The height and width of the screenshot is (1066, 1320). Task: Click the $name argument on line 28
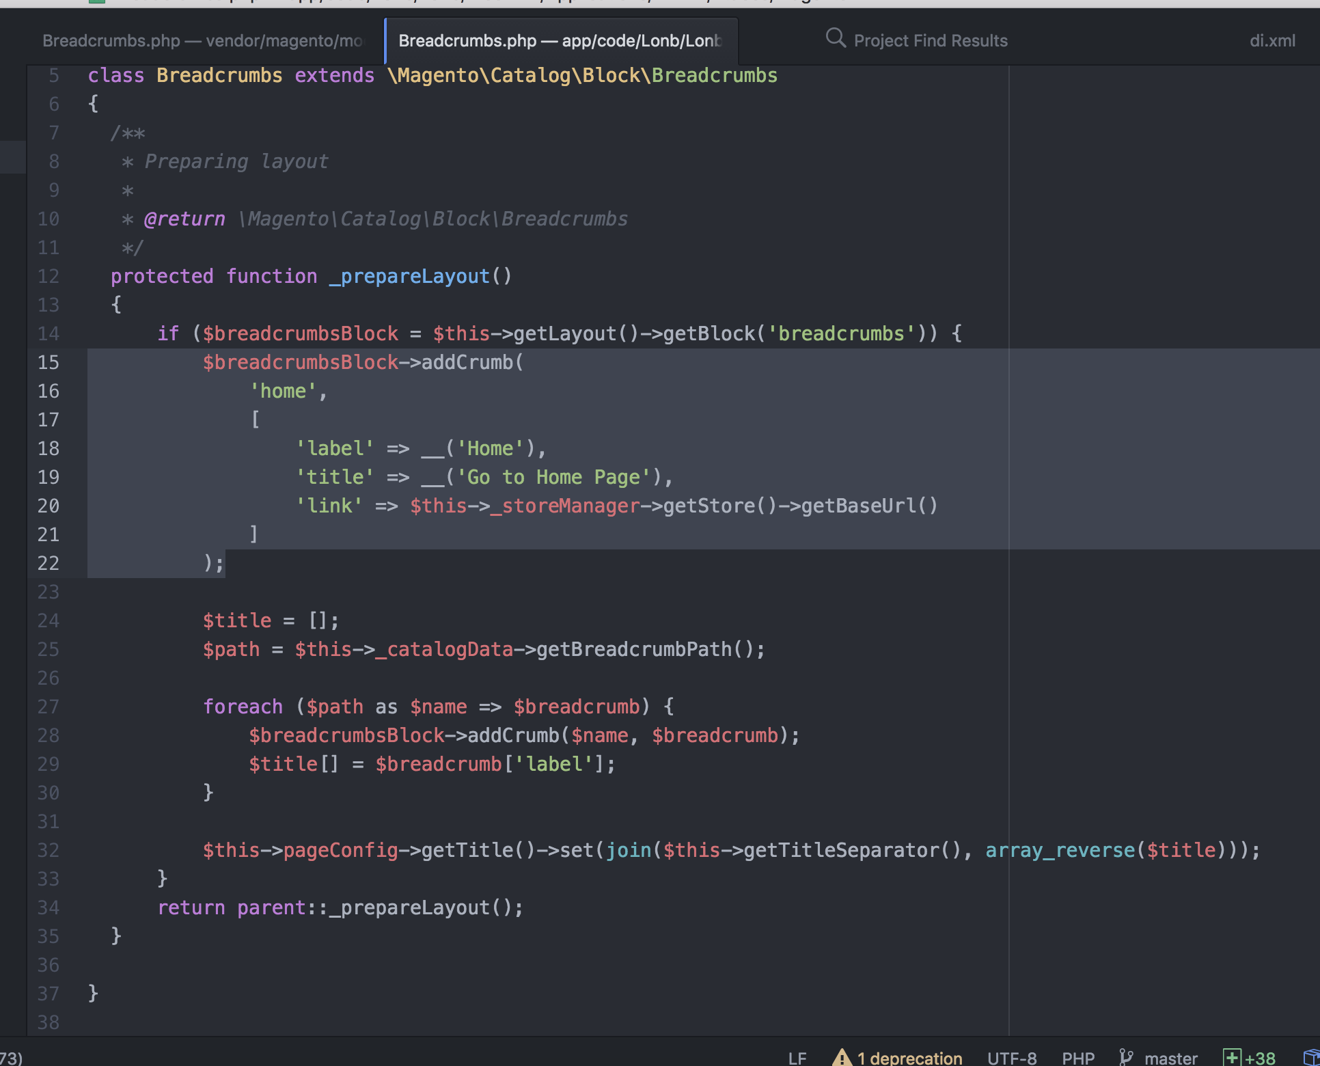[599, 735]
